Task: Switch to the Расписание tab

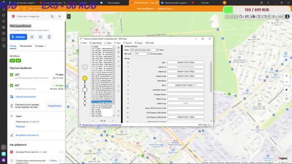Action: coord(26,46)
